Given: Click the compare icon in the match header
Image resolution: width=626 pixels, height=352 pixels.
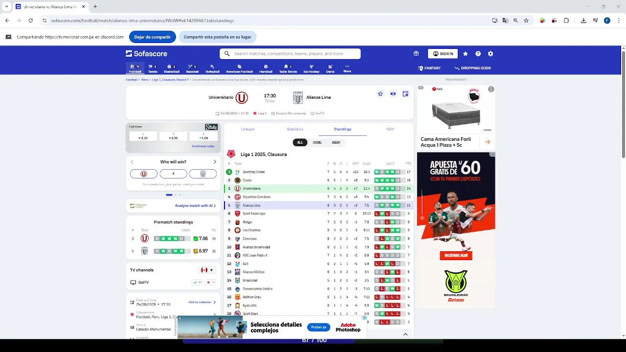Looking at the screenshot, I should (393, 94).
